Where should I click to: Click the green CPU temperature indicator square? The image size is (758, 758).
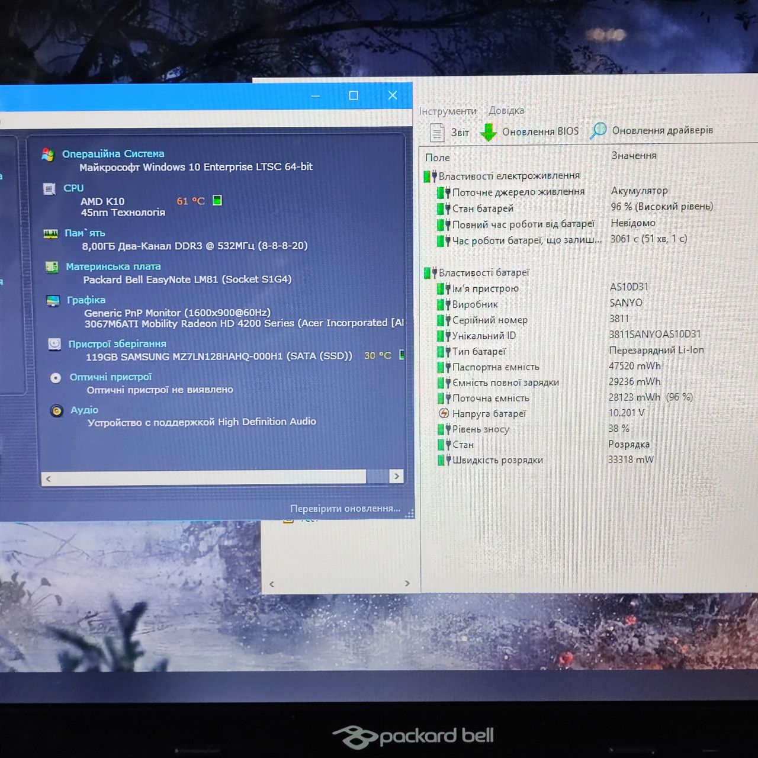217,201
